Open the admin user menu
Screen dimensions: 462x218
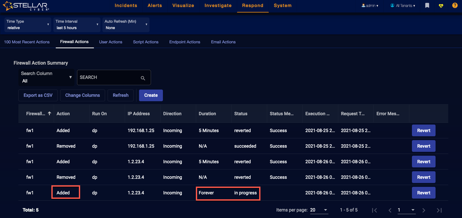coord(370,6)
